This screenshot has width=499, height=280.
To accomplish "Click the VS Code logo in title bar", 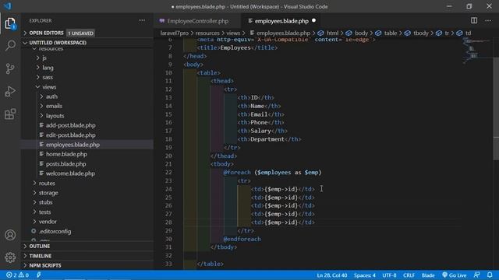I will pyautogui.click(x=7, y=6).
